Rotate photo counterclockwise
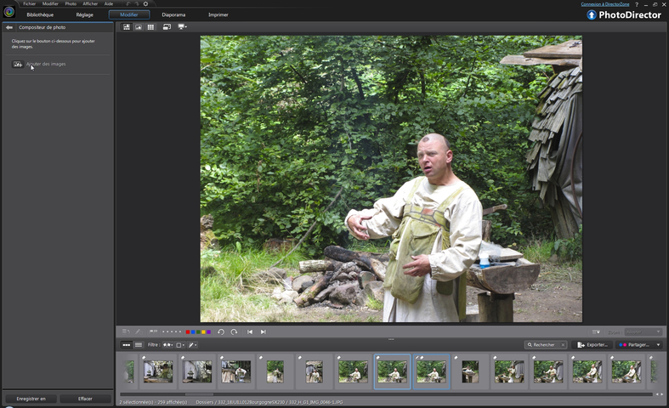Screen dimensions: 669x408 coord(221,331)
